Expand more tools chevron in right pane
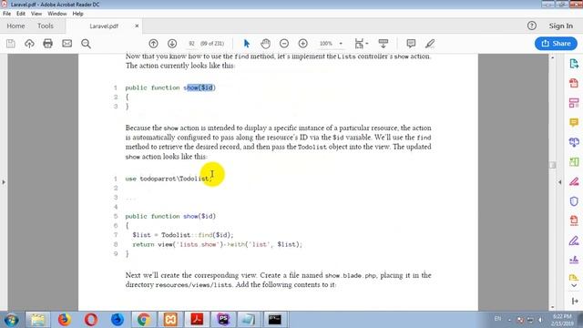This screenshot has height=328, width=583. [x=574, y=285]
